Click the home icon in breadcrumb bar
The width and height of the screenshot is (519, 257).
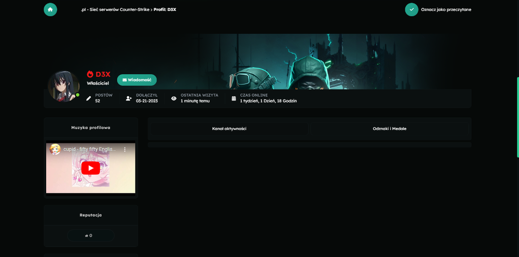(50, 9)
